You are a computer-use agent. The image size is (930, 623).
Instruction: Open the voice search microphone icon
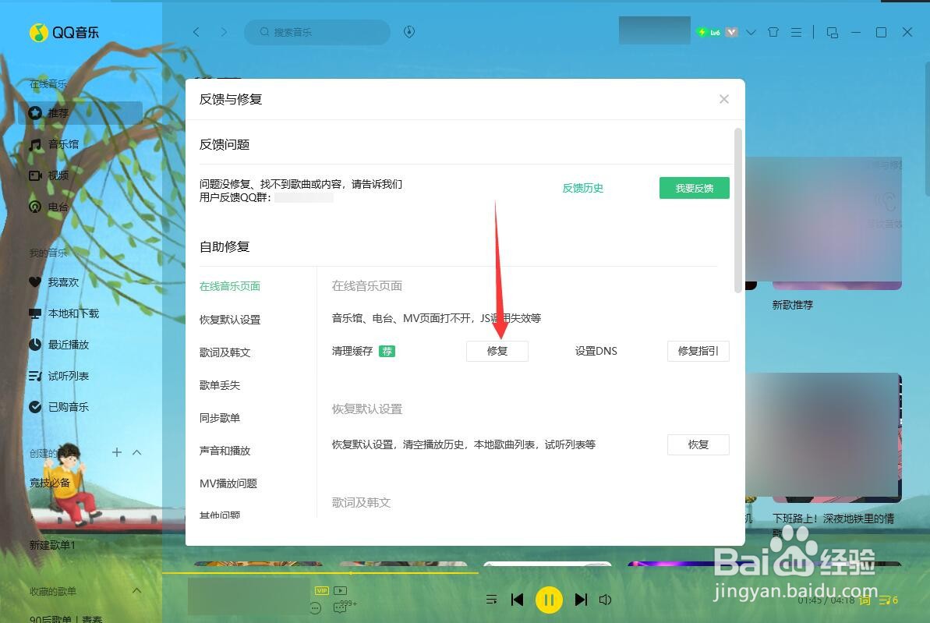[x=408, y=32]
